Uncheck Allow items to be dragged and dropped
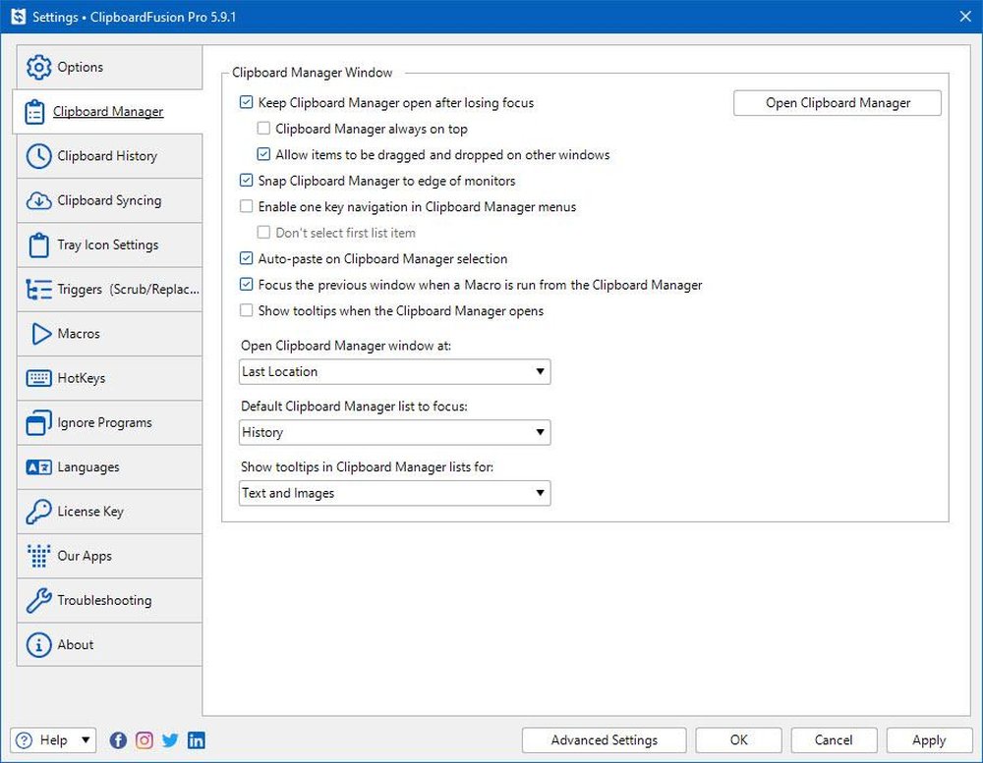Image resolution: width=983 pixels, height=763 pixels. point(263,154)
